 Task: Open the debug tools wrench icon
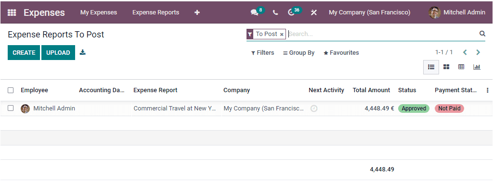[x=314, y=12]
